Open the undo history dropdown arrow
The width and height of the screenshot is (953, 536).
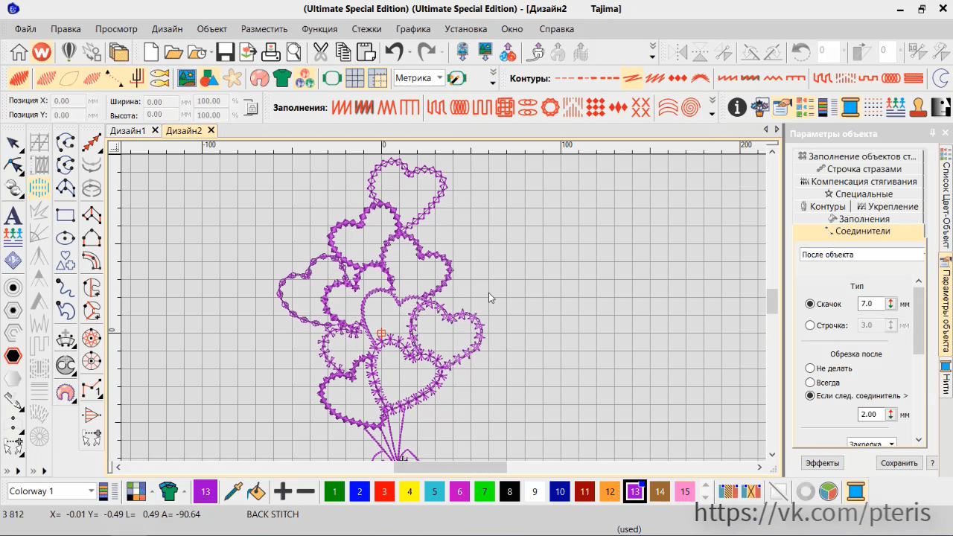(x=409, y=52)
